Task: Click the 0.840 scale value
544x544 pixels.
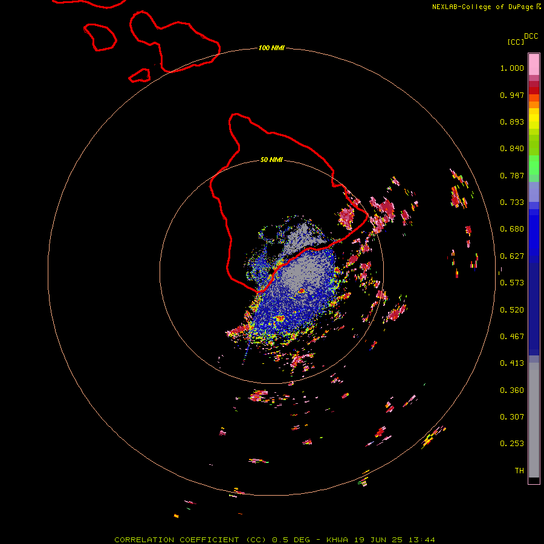Action: point(512,149)
